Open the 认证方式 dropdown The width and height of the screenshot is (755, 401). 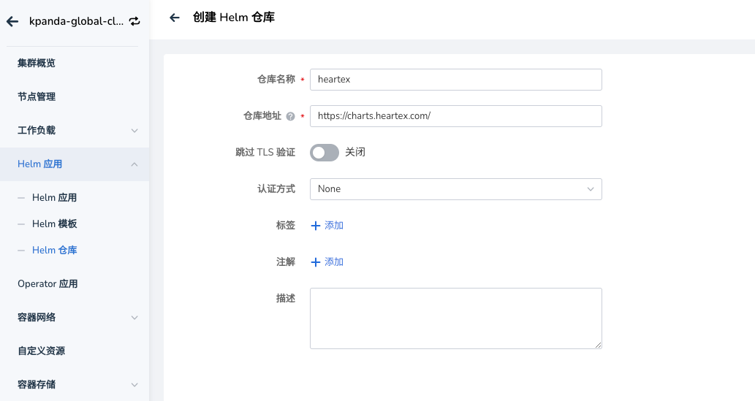point(455,189)
